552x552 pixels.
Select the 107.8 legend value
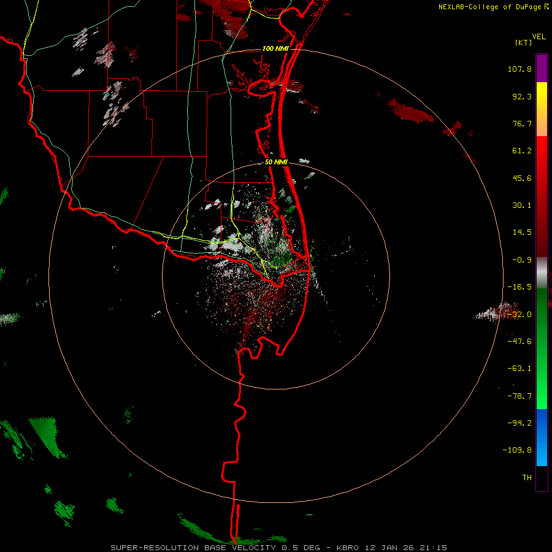tap(519, 69)
